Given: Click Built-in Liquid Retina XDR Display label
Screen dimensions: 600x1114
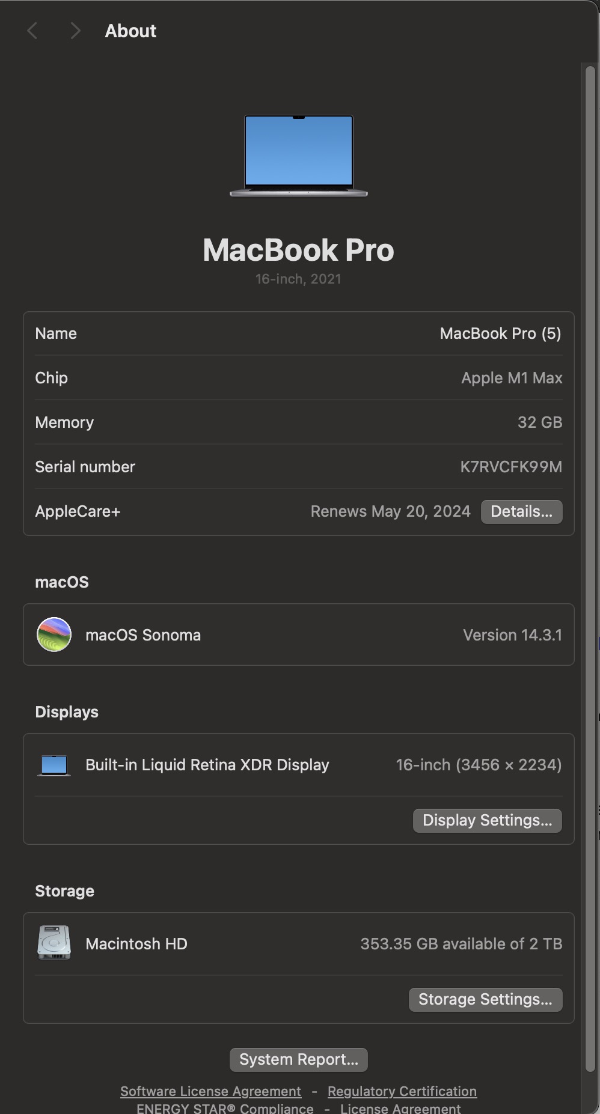Looking at the screenshot, I should pyautogui.click(x=207, y=765).
